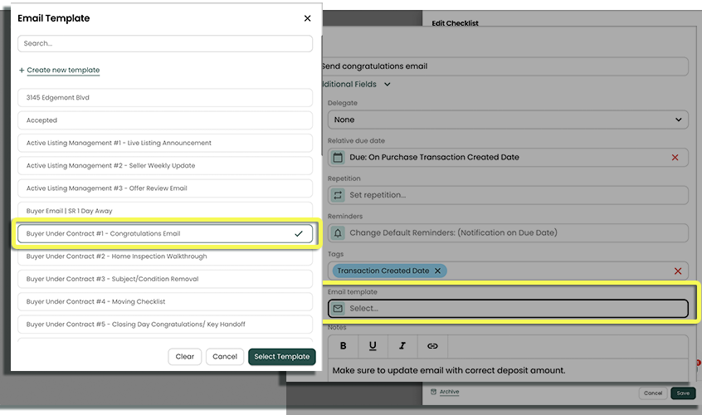
Task: Pick Active Listing Management #2 Seller Weekly Update
Action: click(x=165, y=166)
